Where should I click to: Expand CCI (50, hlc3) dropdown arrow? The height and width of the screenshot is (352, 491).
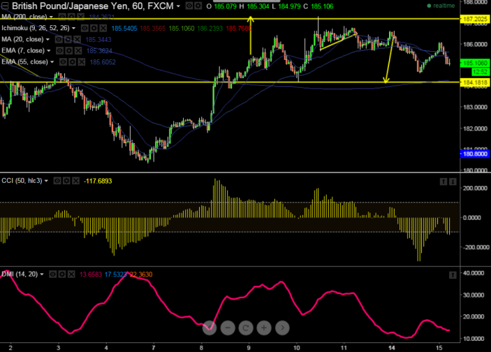click(x=46, y=181)
